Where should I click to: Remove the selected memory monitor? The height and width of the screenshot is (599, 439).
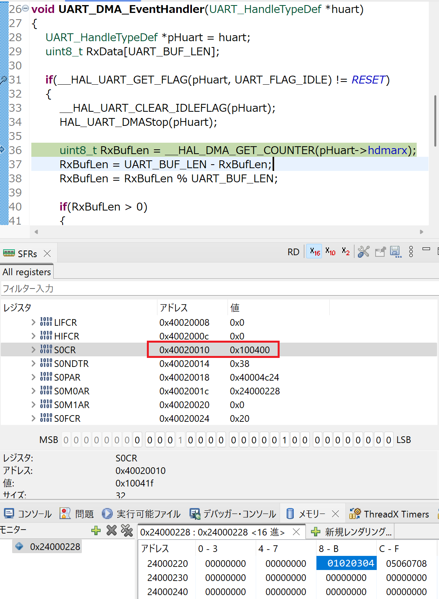pos(112,530)
